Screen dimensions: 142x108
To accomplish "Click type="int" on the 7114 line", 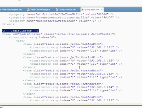I will 108,90.
